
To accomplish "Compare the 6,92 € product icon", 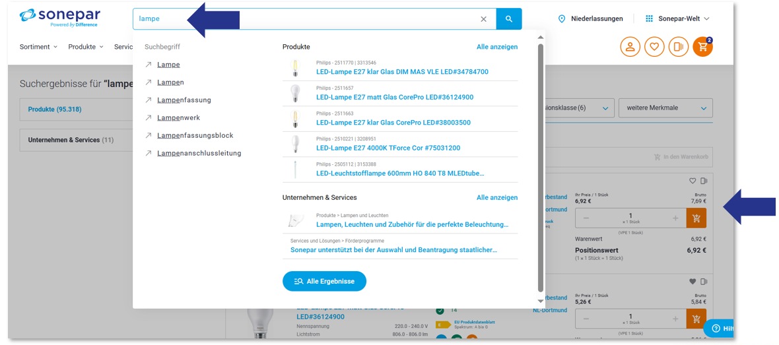I will coord(704,181).
